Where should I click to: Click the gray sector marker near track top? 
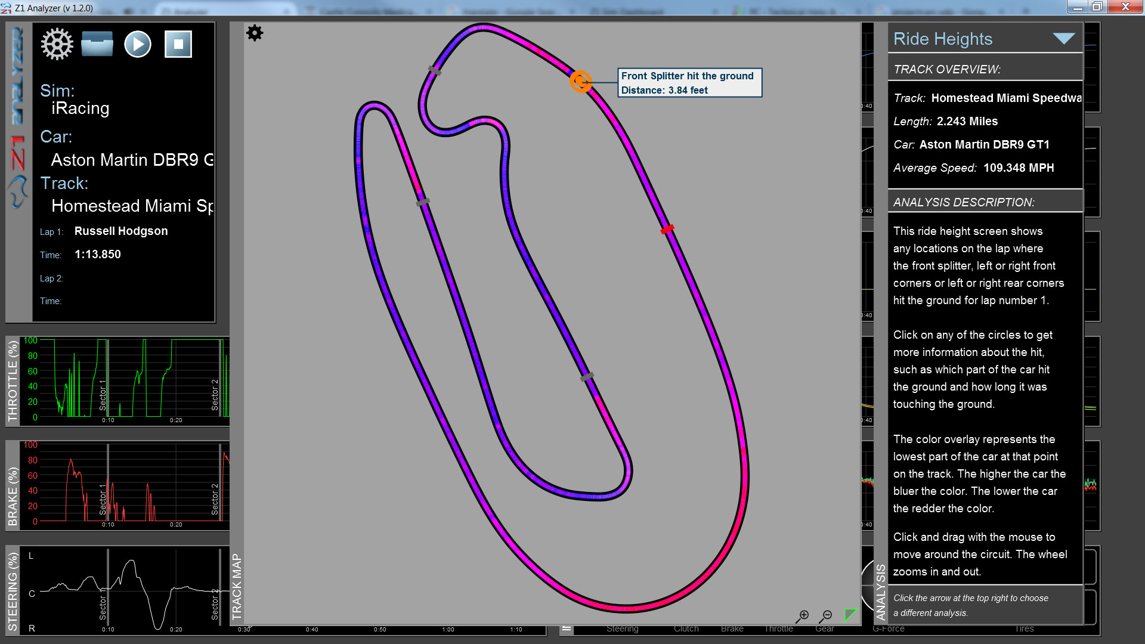[435, 71]
